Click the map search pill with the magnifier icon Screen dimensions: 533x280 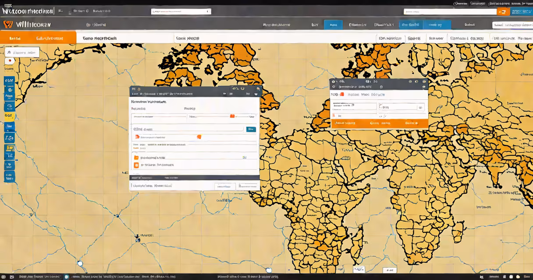(22, 52)
